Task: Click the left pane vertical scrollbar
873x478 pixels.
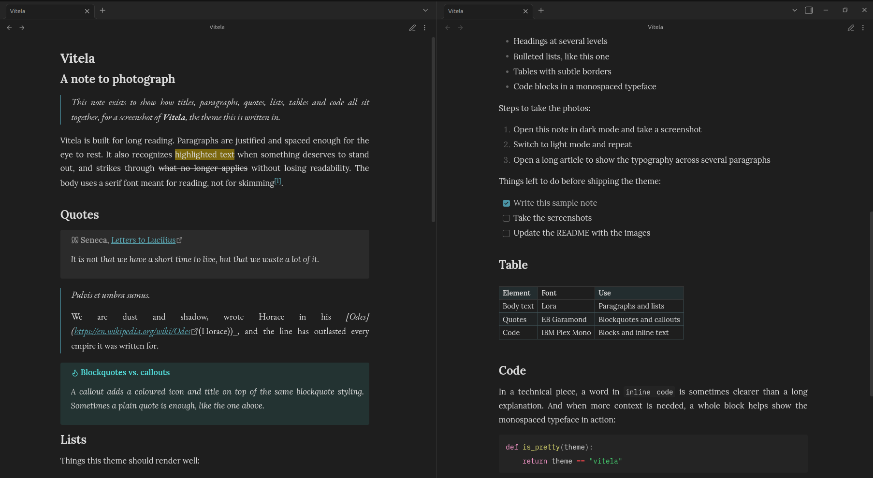Action: (x=433, y=129)
